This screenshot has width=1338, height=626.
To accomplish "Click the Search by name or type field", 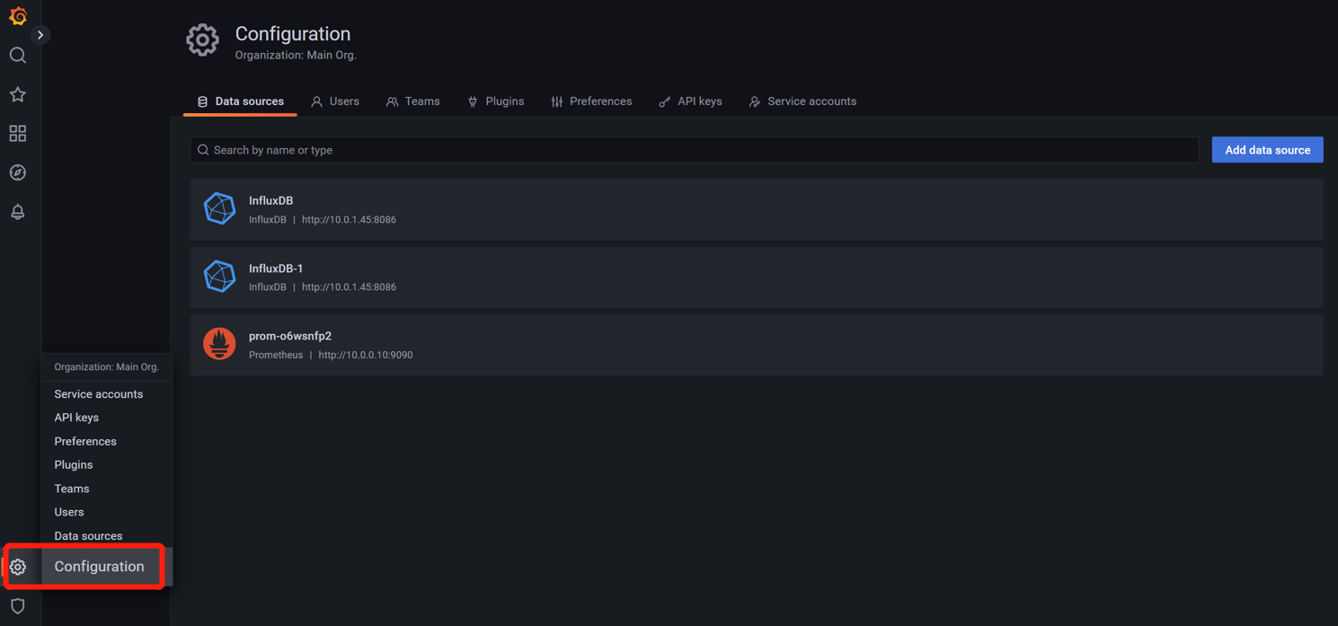I will 695,150.
